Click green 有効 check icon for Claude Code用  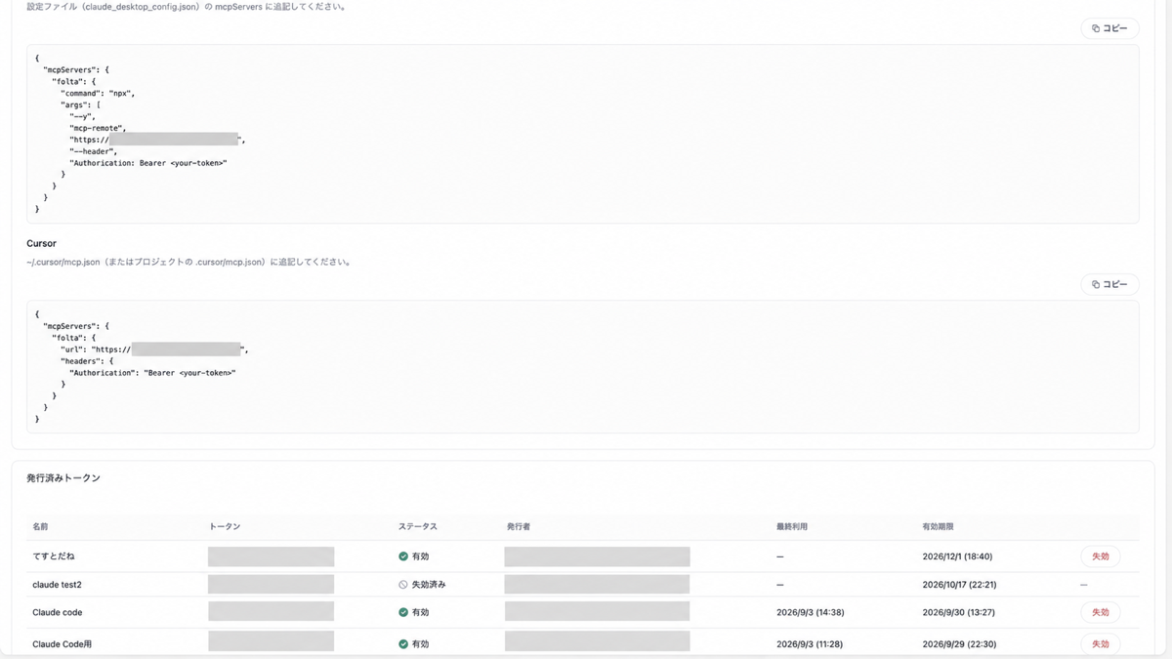tap(403, 644)
